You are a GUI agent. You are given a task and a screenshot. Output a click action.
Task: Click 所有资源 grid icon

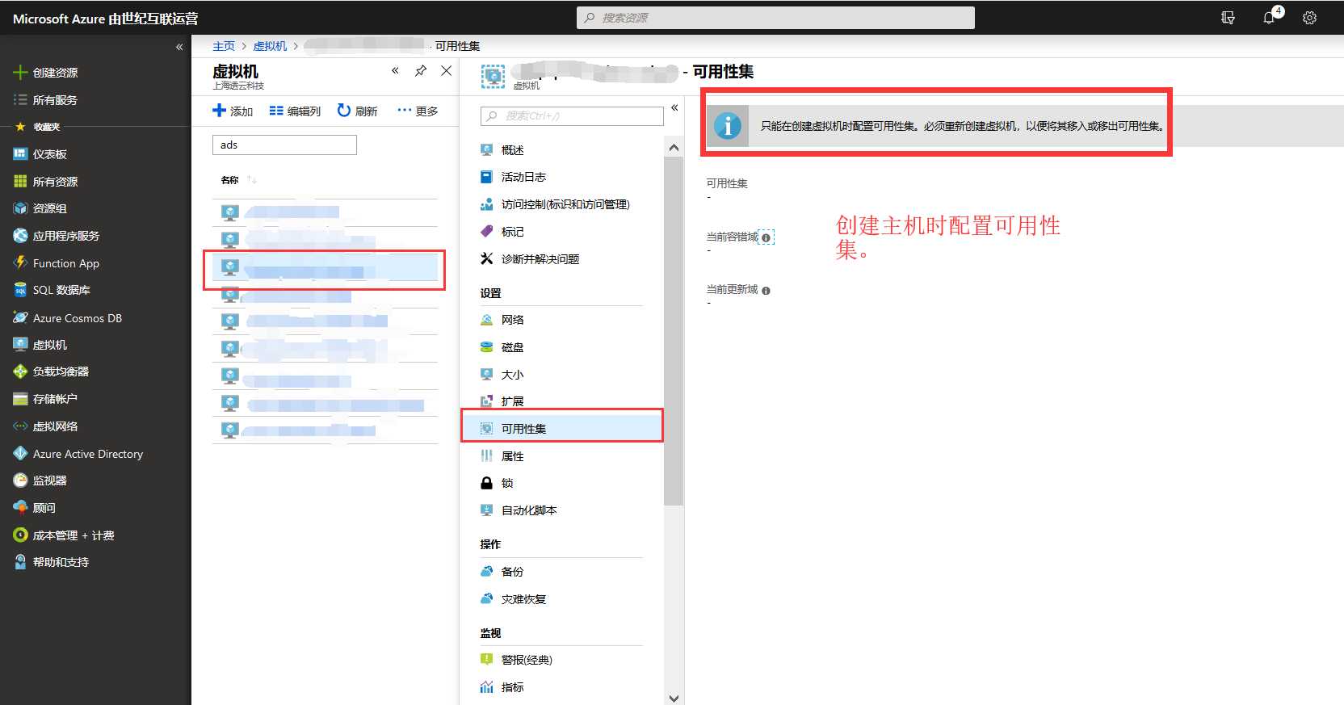click(x=20, y=182)
